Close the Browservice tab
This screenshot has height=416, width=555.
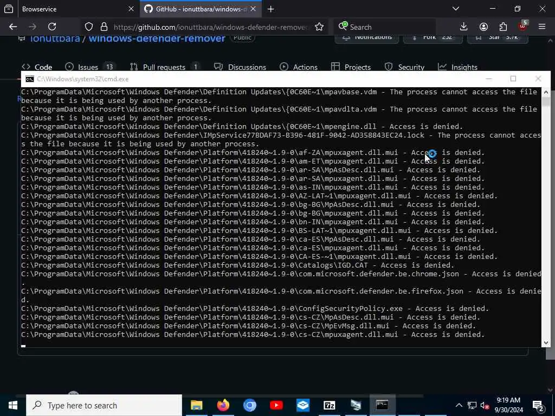tap(131, 9)
